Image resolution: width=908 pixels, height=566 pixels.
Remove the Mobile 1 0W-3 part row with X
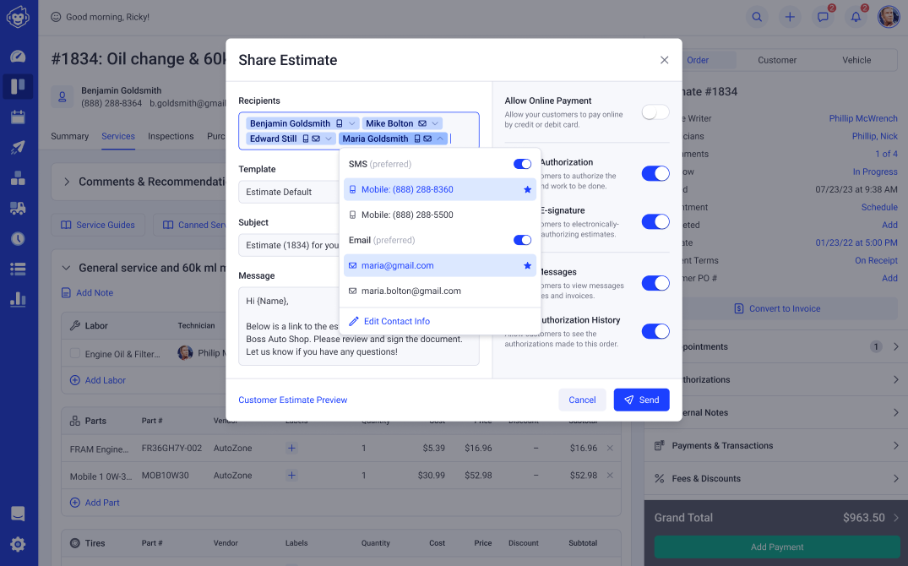tap(610, 475)
